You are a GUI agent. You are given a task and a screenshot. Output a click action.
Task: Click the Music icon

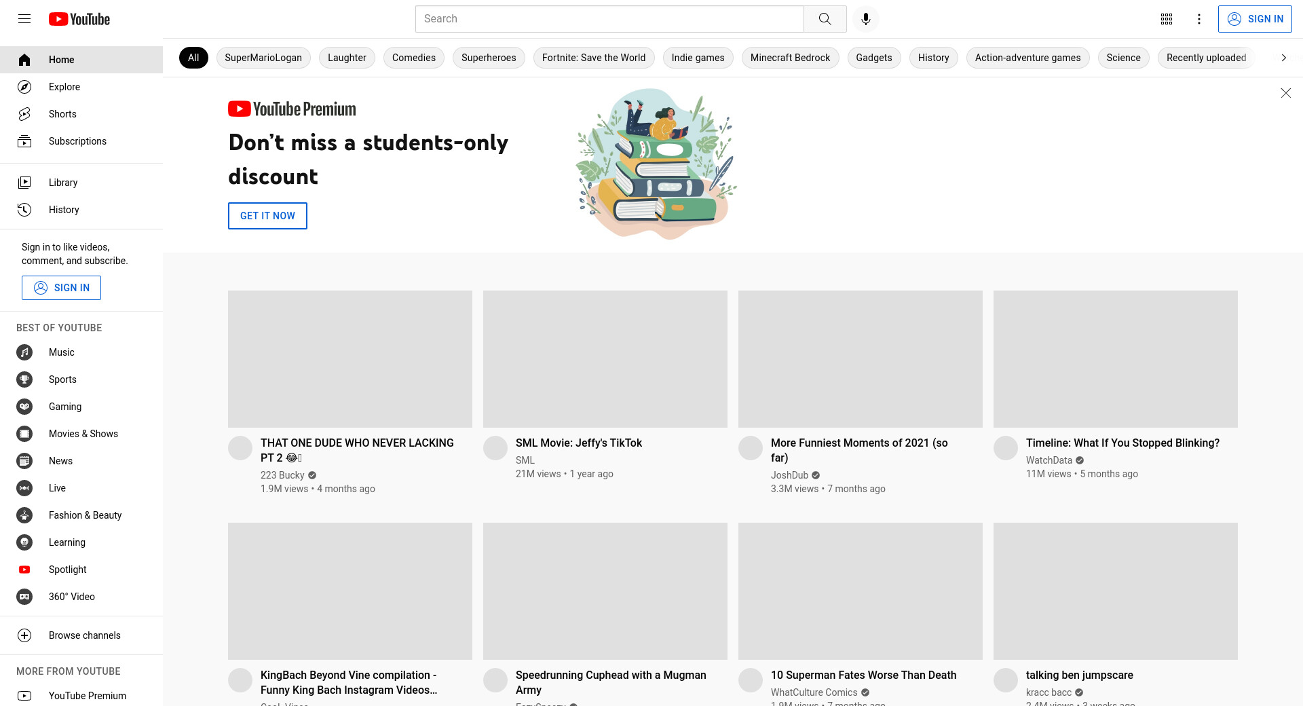pyautogui.click(x=24, y=352)
